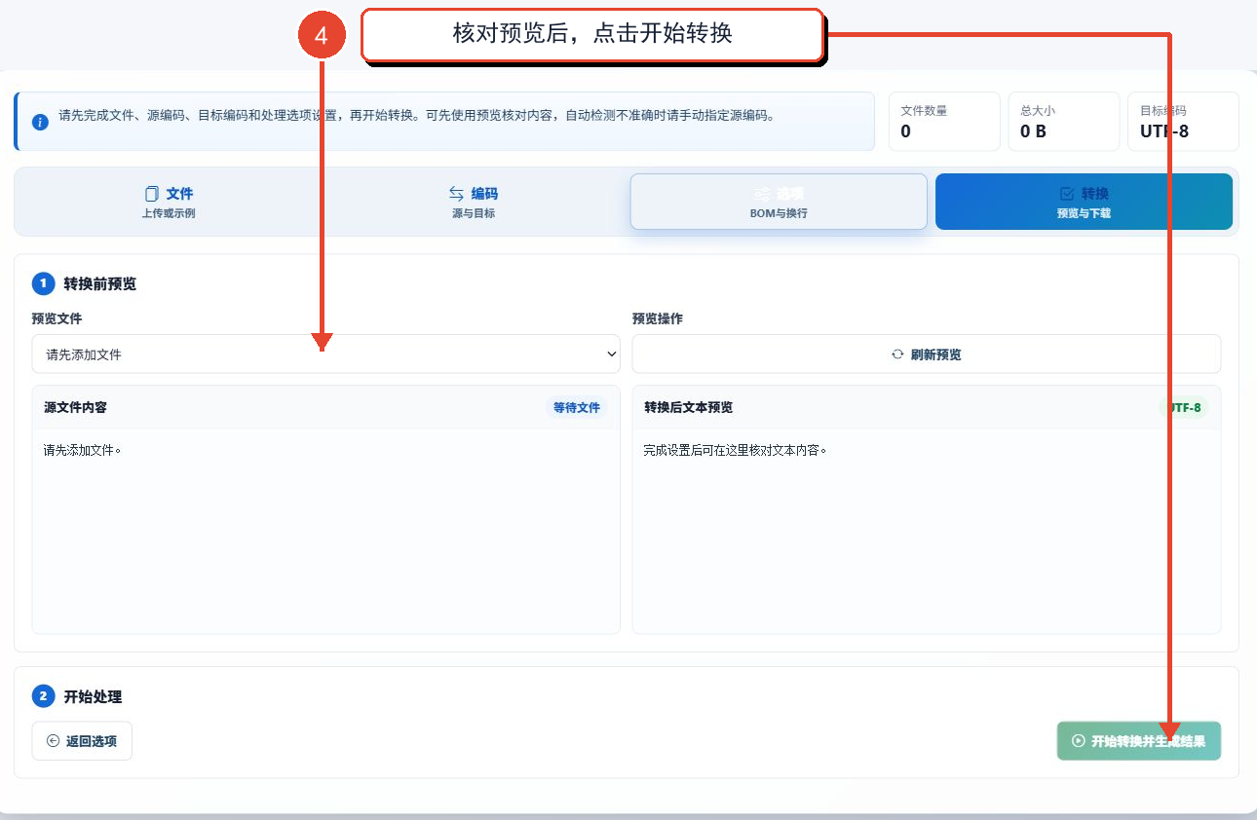Click the file icon beside 文件
The height and width of the screenshot is (820, 1257).
(x=151, y=193)
